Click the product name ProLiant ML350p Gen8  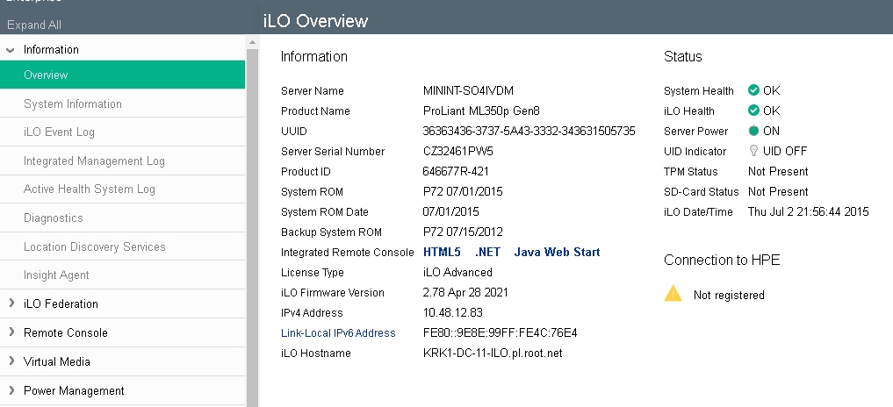[481, 111]
